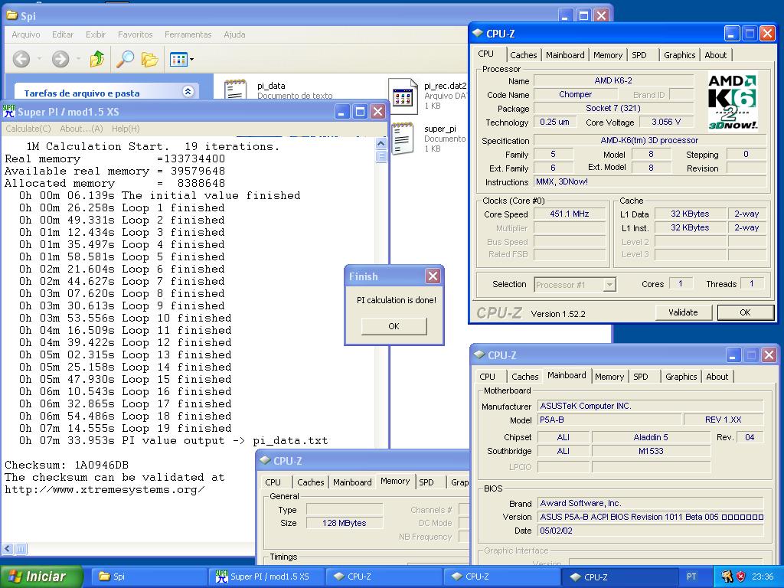784x588 pixels.
Task: Click PT language indicator in taskbar
Action: pyautogui.click(x=691, y=577)
